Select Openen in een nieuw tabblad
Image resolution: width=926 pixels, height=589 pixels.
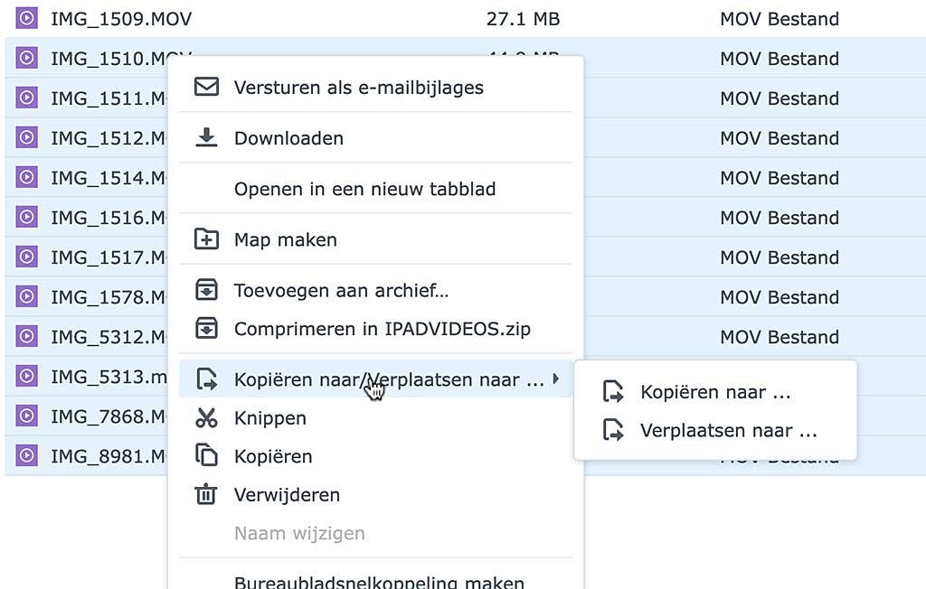(364, 190)
